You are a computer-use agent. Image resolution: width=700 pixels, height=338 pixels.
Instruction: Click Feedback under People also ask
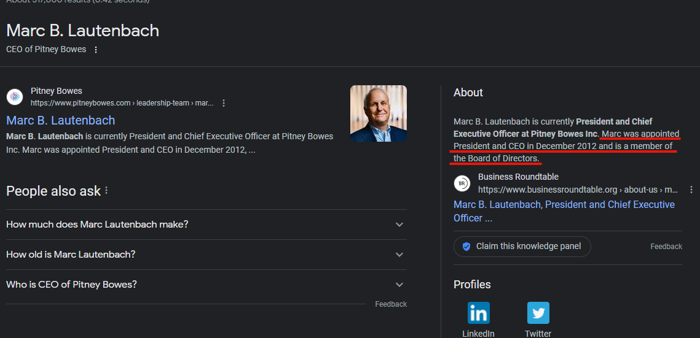(x=391, y=304)
